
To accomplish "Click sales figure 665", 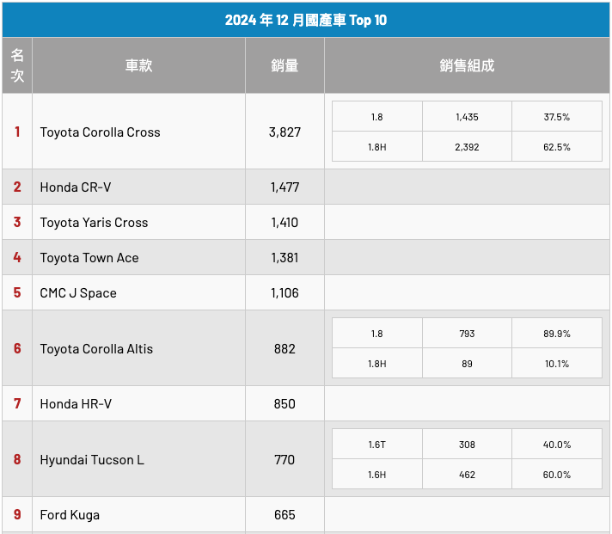I will pyautogui.click(x=285, y=514).
